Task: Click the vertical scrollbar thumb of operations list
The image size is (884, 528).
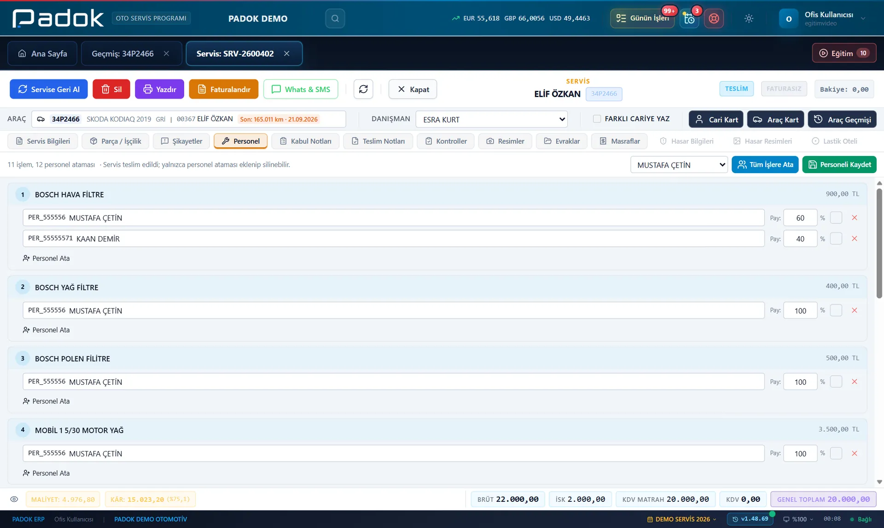Action: point(879,243)
